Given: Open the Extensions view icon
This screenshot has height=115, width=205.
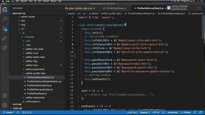Looking at the screenshot, I should (4, 48).
